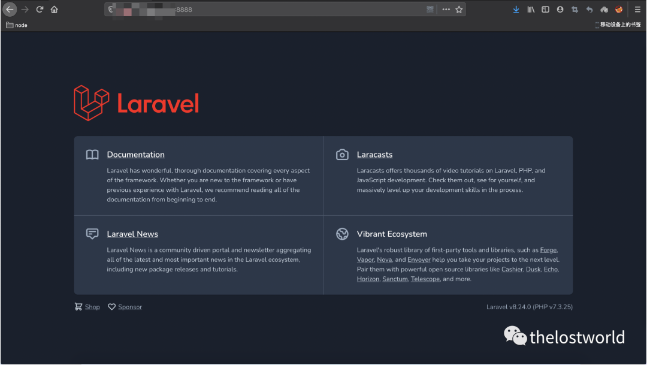Click the shield icon in address bar

[x=110, y=9]
